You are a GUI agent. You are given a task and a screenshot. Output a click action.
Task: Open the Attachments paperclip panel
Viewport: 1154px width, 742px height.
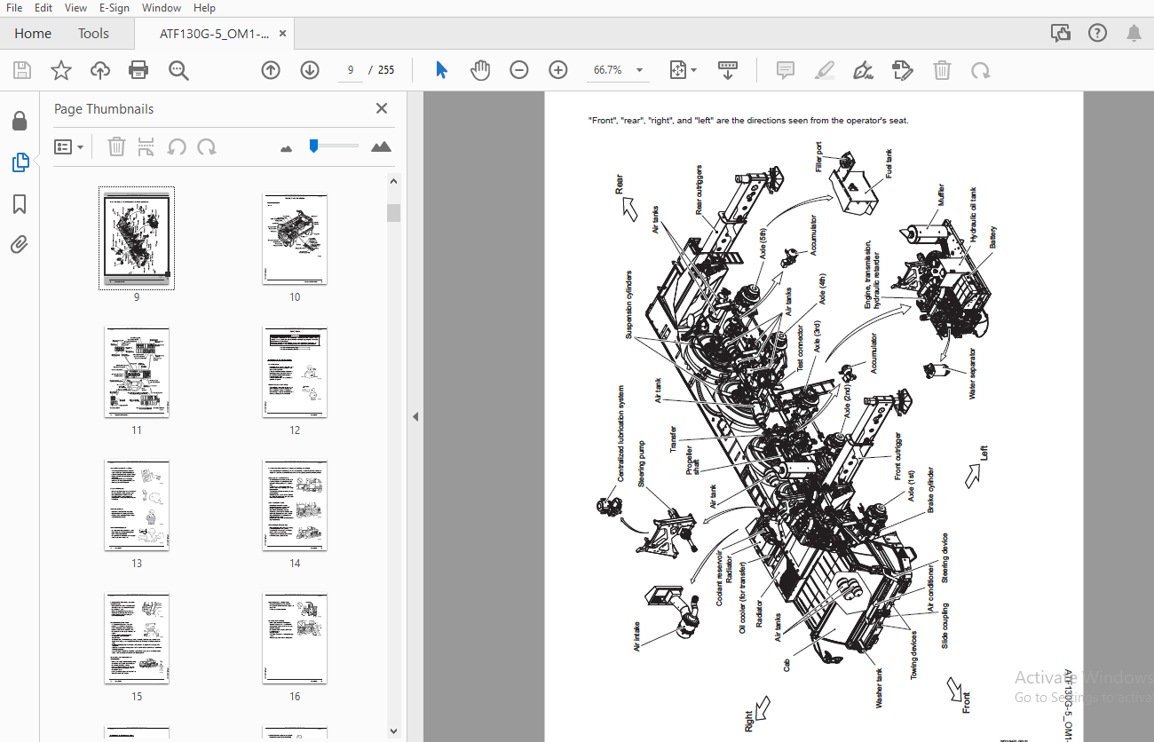pyautogui.click(x=20, y=245)
